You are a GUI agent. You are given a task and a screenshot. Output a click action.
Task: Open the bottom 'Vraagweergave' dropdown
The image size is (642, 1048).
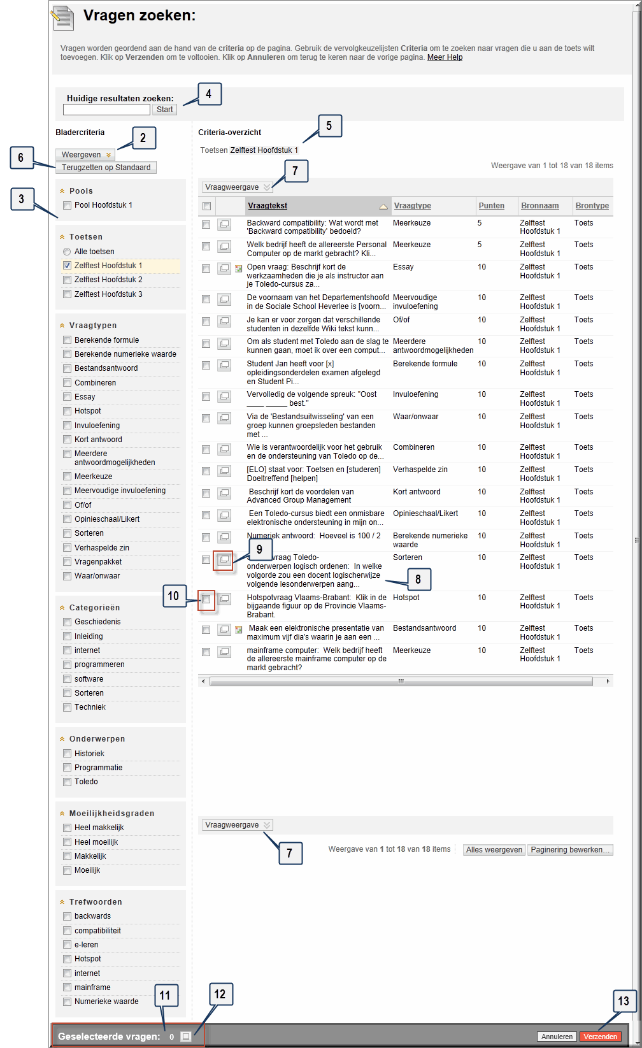tap(237, 825)
